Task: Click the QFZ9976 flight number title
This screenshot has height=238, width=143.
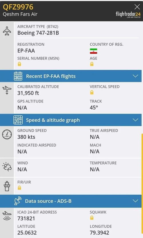Action: (18, 7)
